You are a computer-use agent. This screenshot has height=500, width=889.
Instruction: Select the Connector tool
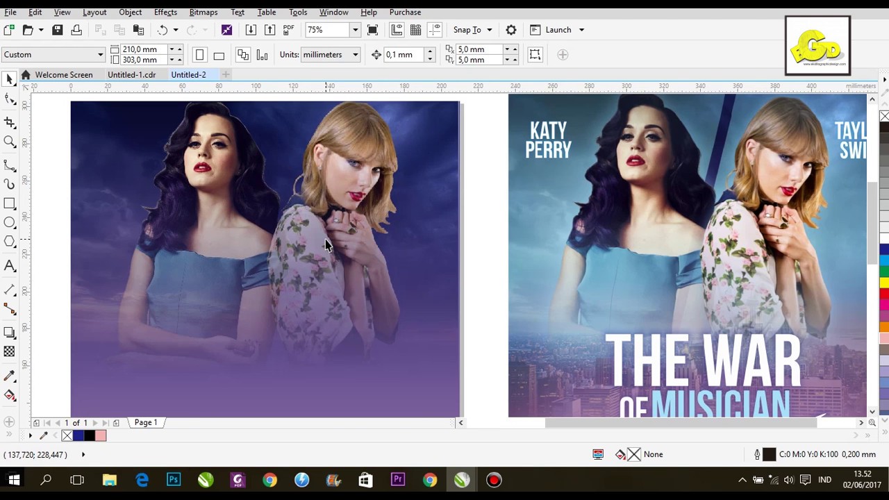[10, 309]
